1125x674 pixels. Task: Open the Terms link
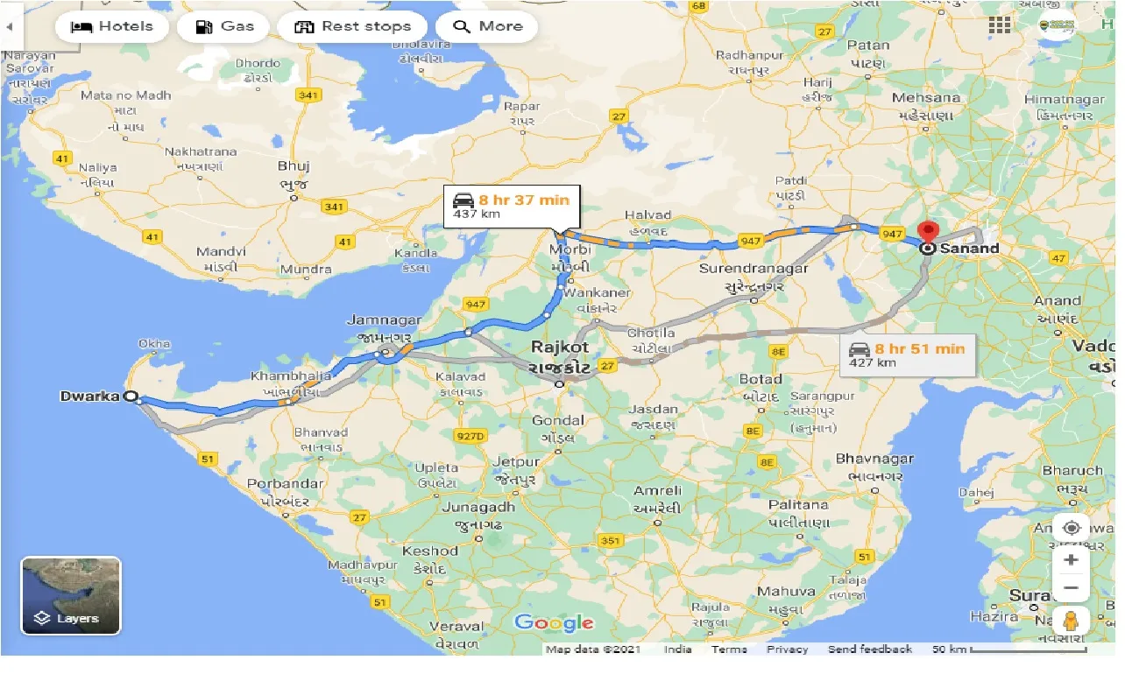(x=729, y=649)
